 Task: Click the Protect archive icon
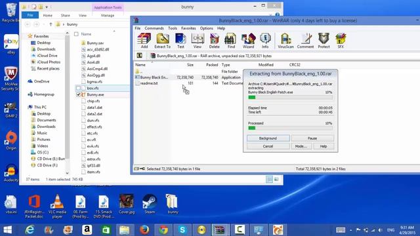(324, 41)
